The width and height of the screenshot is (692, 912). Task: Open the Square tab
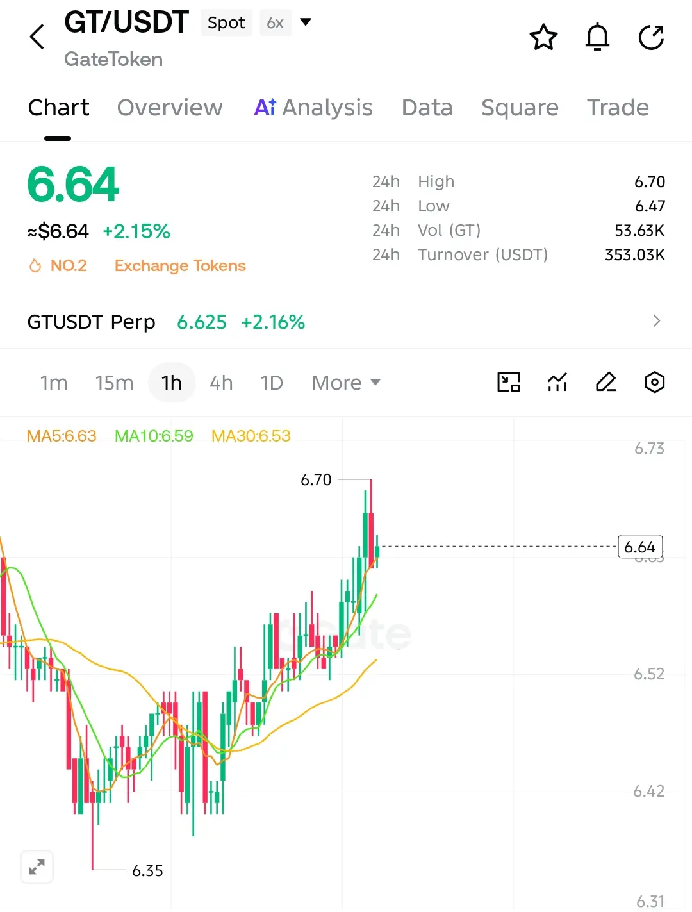pyautogui.click(x=520, y=108)
